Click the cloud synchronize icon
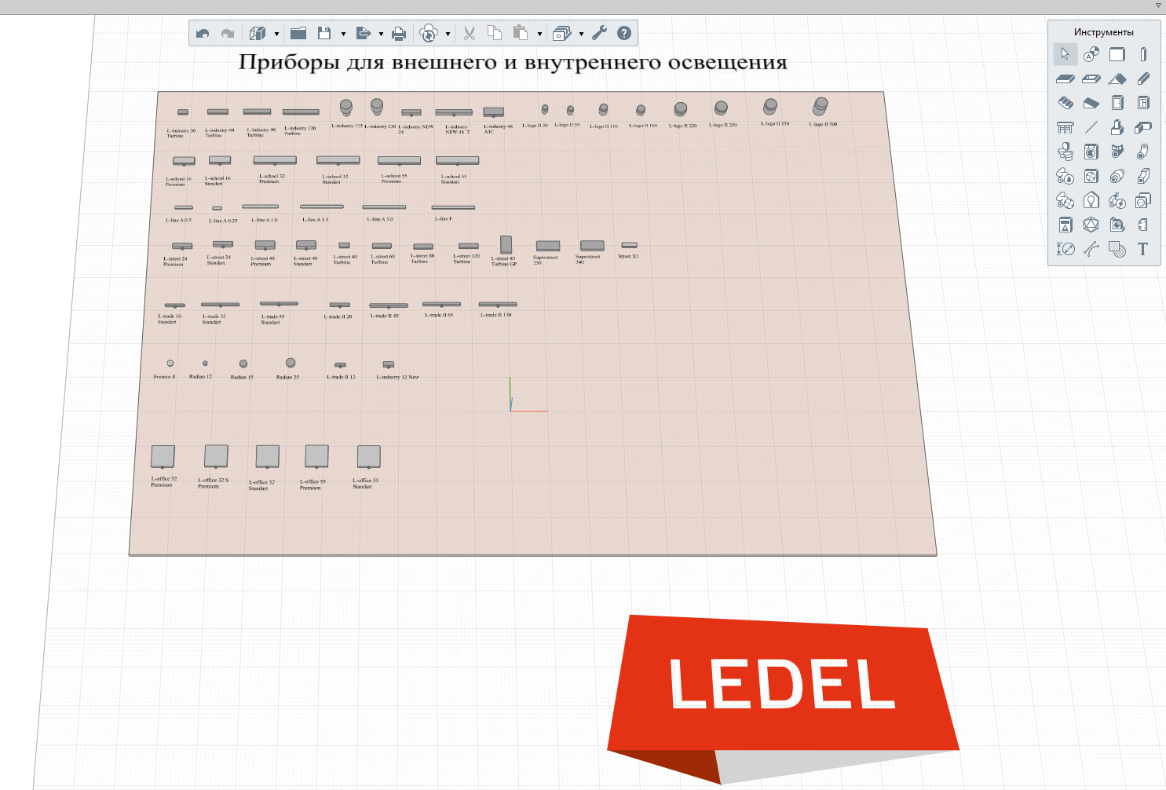This screenshot has height=790, width=1166. pos(429,33)
